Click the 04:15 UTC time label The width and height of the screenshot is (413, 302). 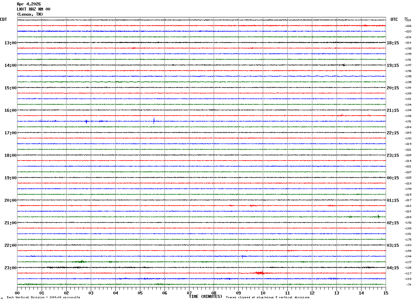pos(393,268)
